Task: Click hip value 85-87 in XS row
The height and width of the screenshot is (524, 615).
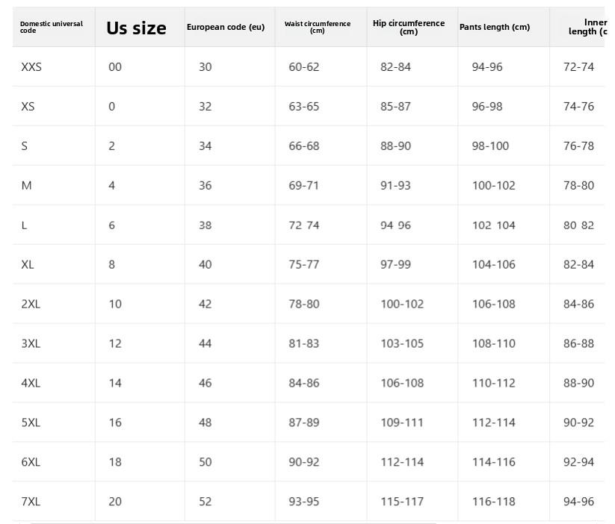Action: tap(395, 107)
